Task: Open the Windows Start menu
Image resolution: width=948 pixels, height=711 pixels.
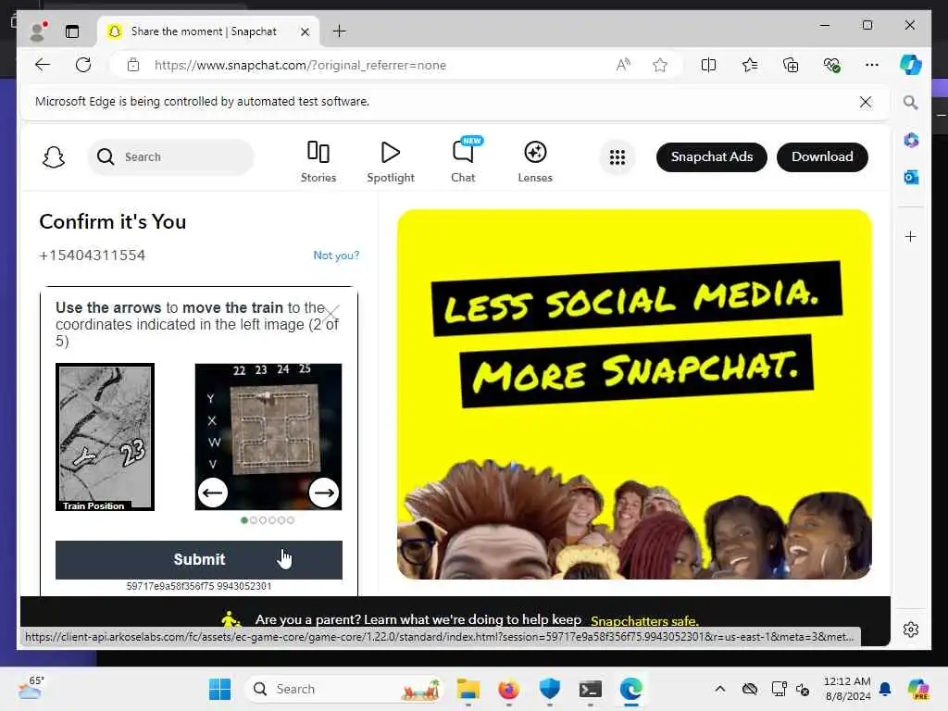Action: 219,689
